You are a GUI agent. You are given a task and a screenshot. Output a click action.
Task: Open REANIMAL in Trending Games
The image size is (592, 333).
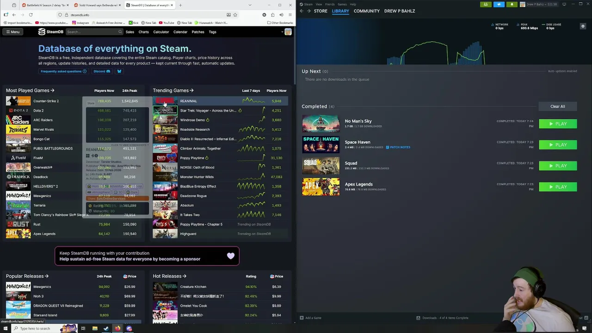(x=188, y=101)
